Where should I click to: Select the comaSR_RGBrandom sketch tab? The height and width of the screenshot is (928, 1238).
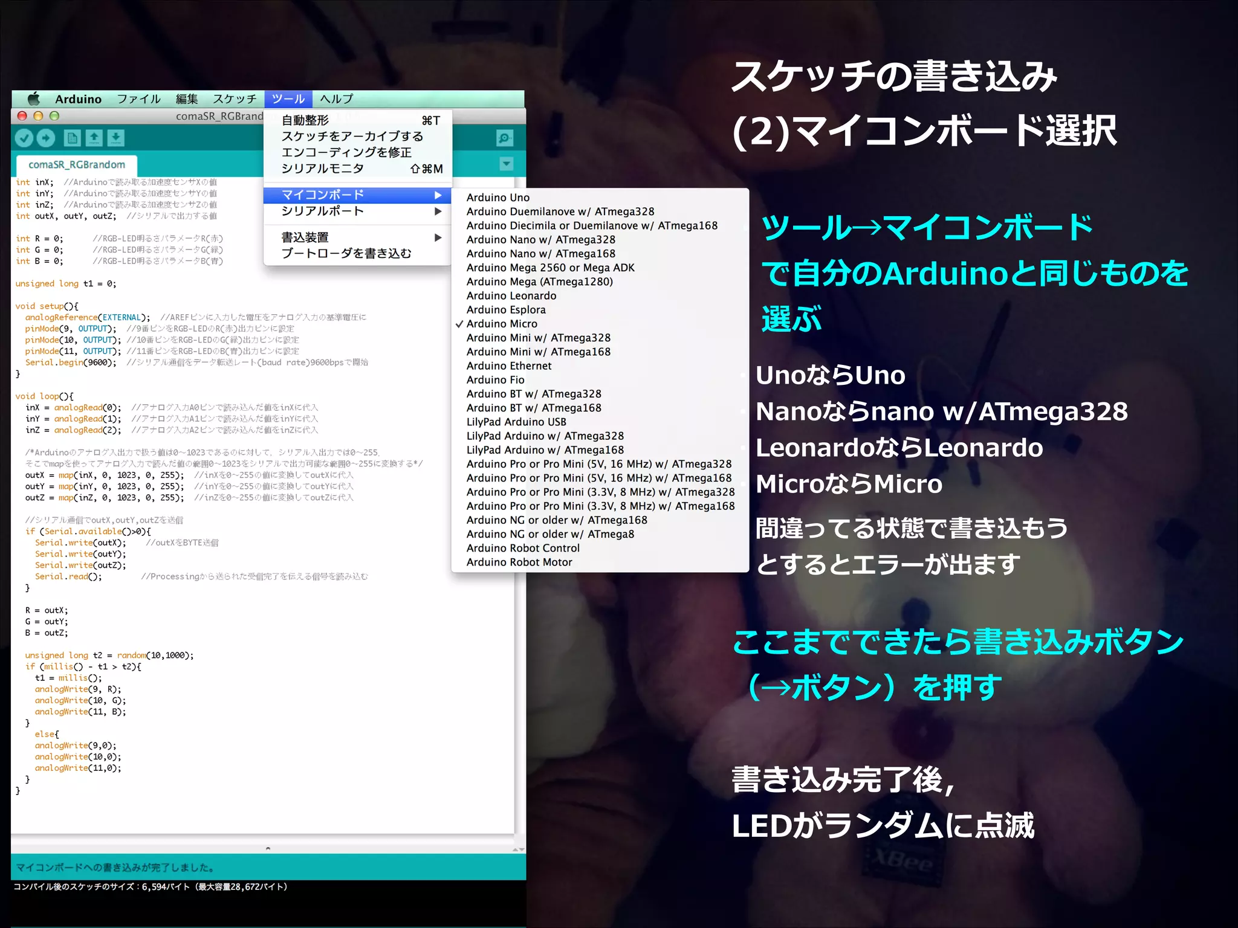pyautogui.click(x=77, y=165)
